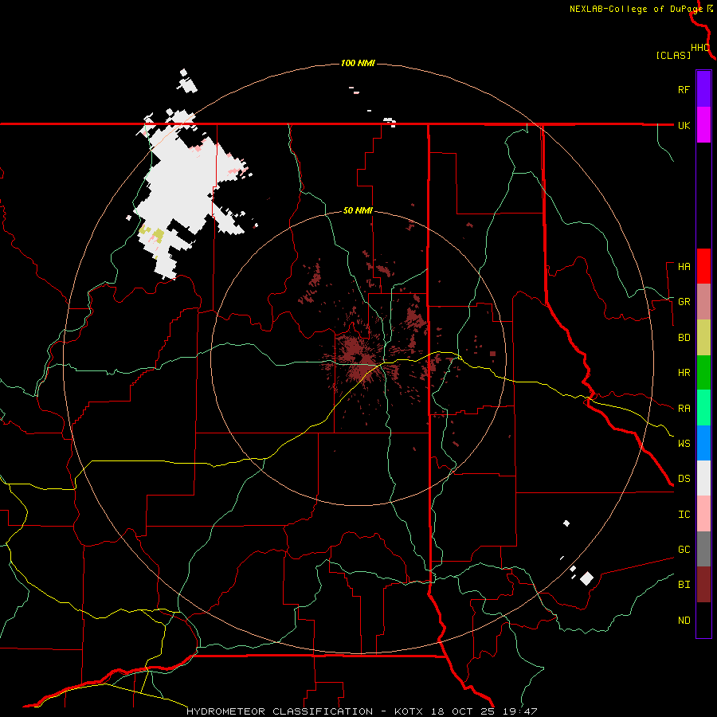Click the pink IC legend swatch

703,514
